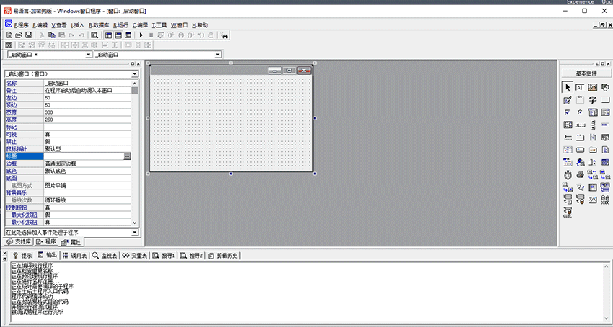This screenshot has width=613, height=327.
Task: Click the Paste clipboard icon
Action: click(61, 35)
